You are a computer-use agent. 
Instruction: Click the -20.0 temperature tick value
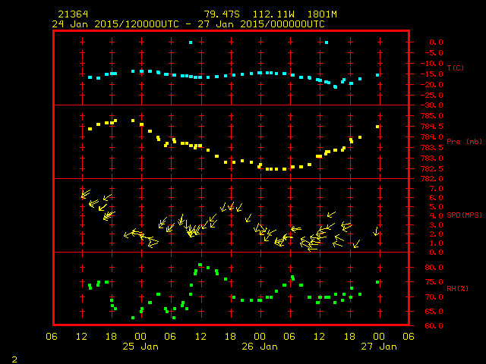[x=432, y=84]
